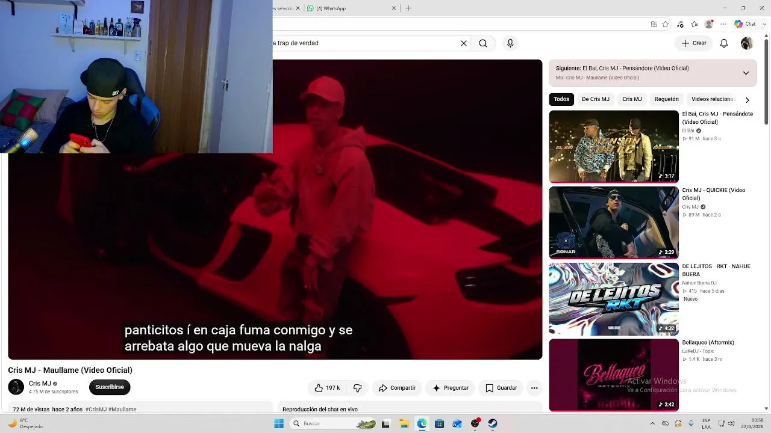Expand the Siguiente mix playlist panel
Viewport: 771px width, 433px height.
pos(746,73)
